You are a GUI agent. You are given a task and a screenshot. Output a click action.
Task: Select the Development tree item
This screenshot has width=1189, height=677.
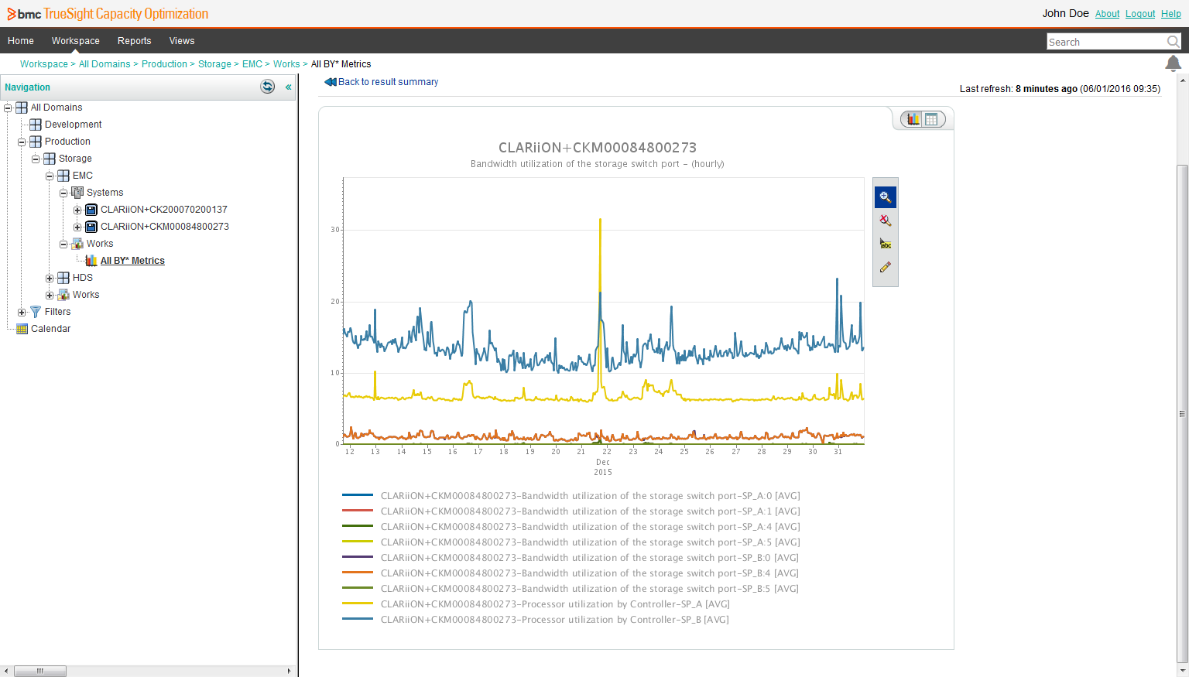[73, 125]
